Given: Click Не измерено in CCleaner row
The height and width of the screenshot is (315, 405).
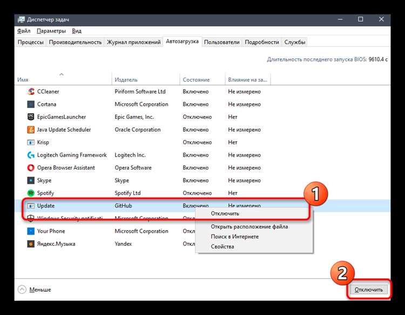Looking at the screenshot, I should click(x=244, y=91).
